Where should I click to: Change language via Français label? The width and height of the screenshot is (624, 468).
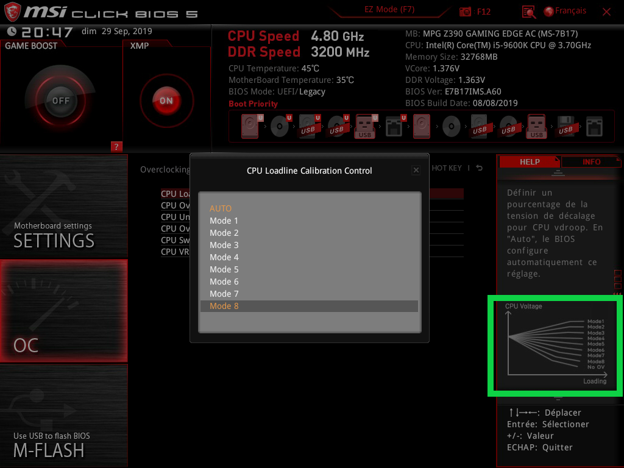pos(570,11)
